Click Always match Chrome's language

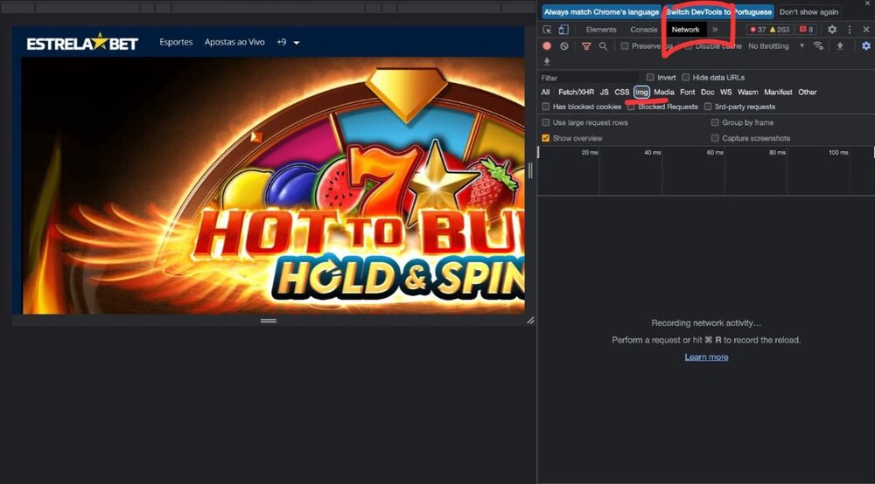[601, 11]
